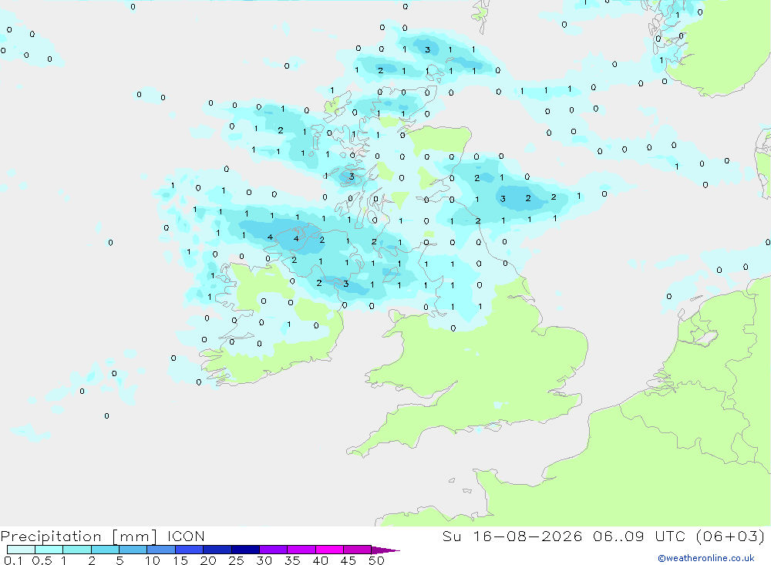Click the legend label '20'

click(208, 560)
